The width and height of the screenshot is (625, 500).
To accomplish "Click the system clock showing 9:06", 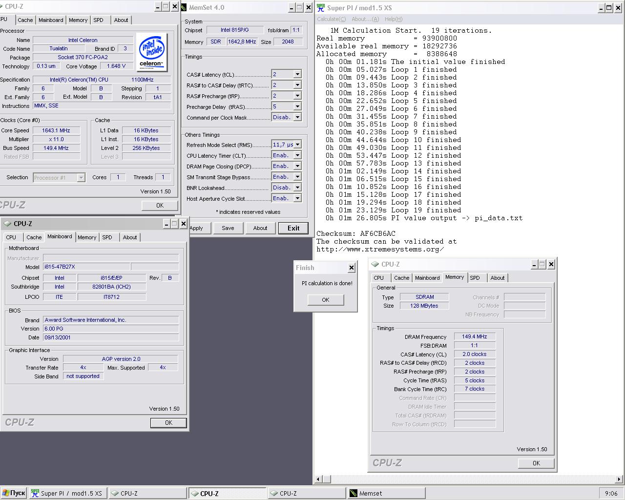I will (611, 493).
